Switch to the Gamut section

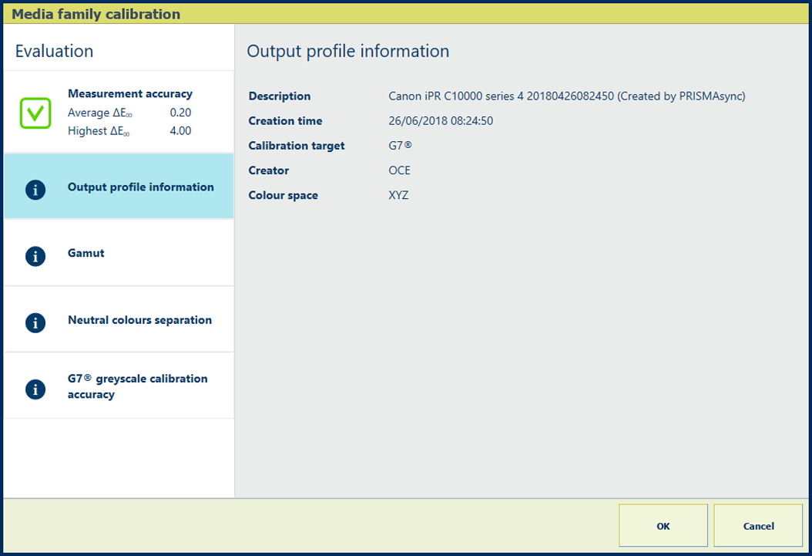[86, 253]
